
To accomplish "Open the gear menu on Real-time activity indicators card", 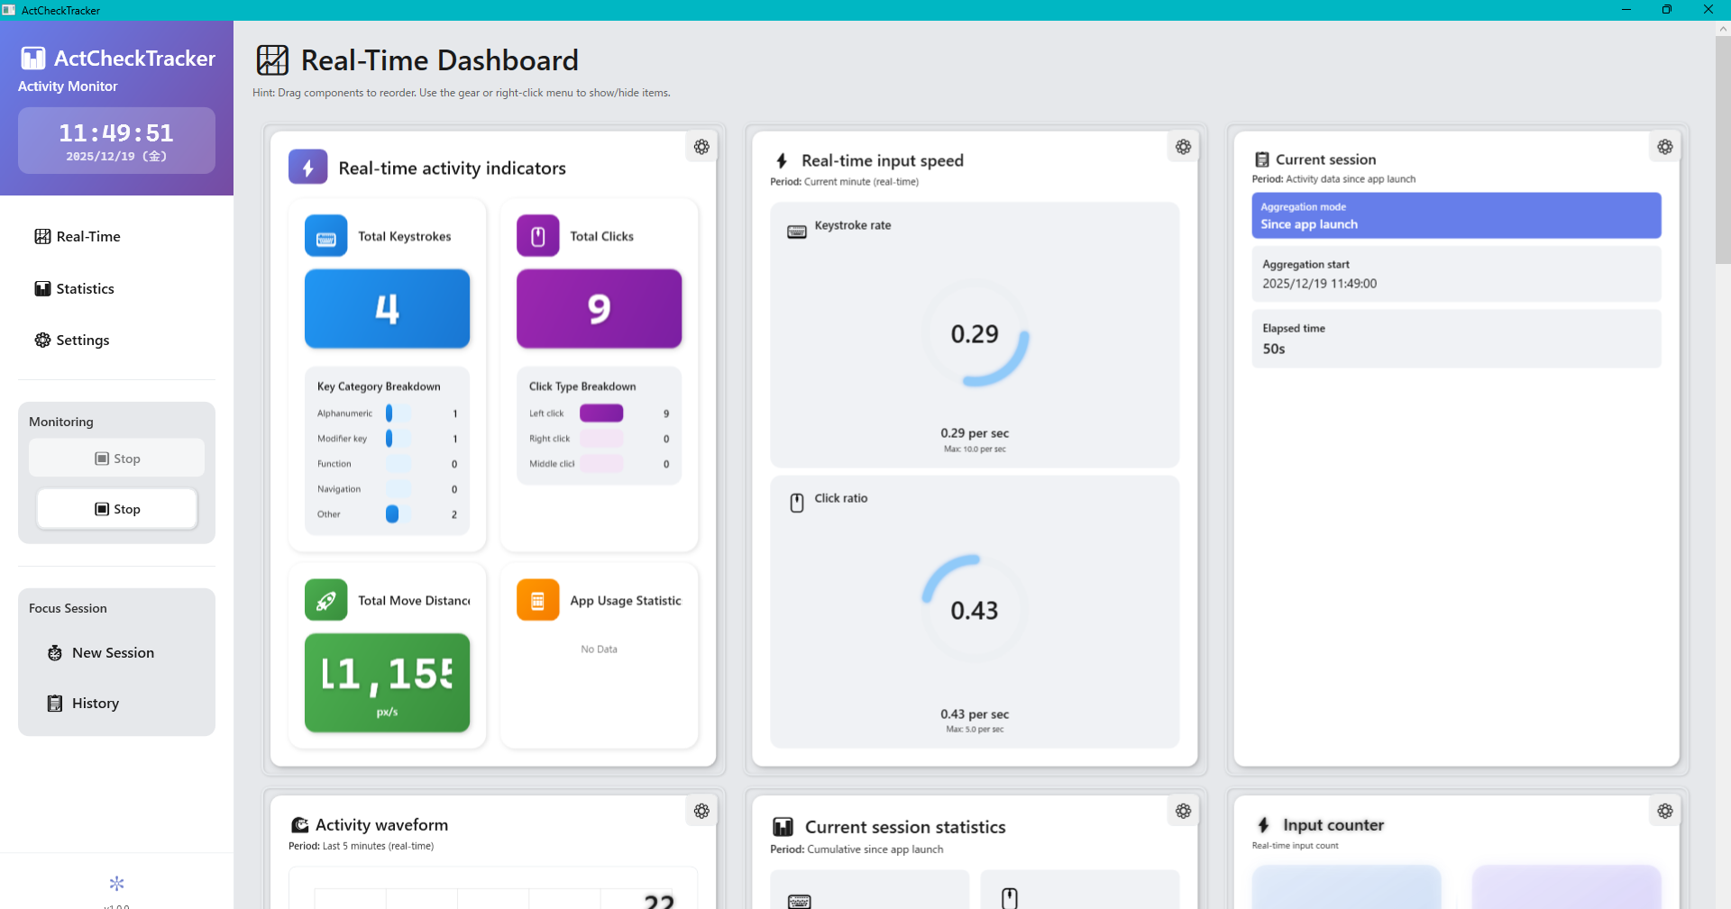I will click(x=701, y=147).
